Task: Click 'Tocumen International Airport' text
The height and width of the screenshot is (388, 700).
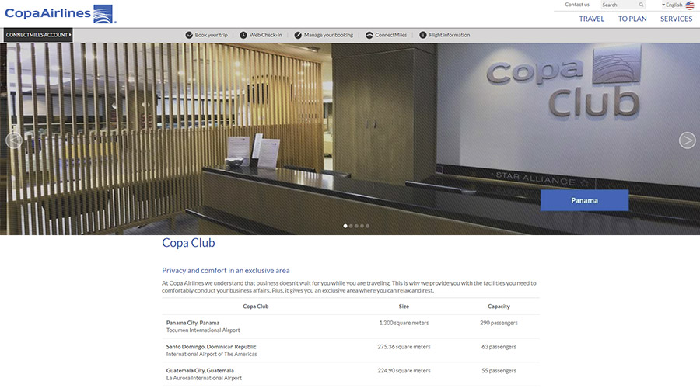Action: coord(203,331)
